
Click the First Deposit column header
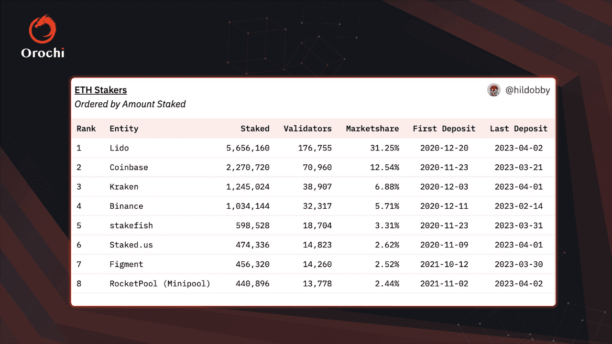(444, 129)
